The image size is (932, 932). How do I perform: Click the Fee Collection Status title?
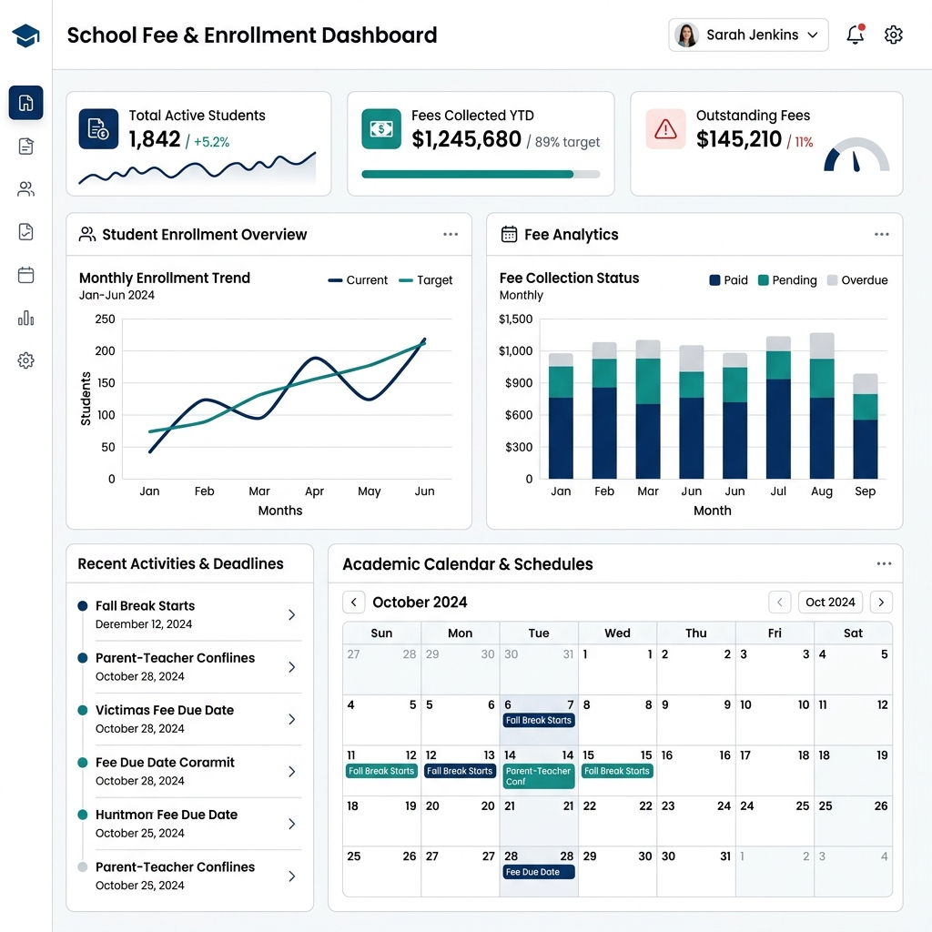pos(570,278)
